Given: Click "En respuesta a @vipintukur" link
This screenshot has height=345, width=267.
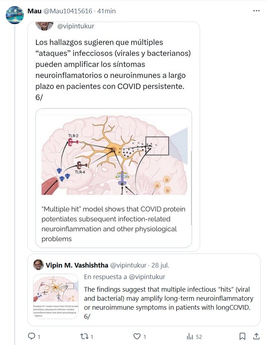Looking at the screenshot, I should pyautogui.click(x=125, y=277).
